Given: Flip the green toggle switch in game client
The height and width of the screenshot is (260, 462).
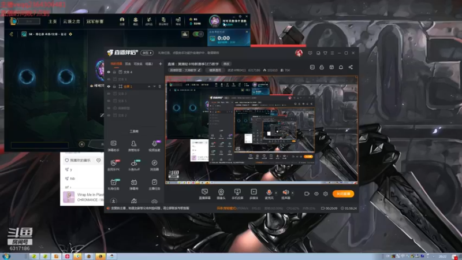Looking at the screenshot, I should pos(198,34).
